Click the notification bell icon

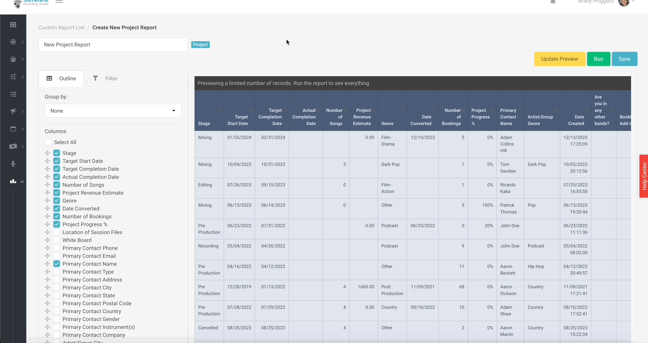(553, 2)
